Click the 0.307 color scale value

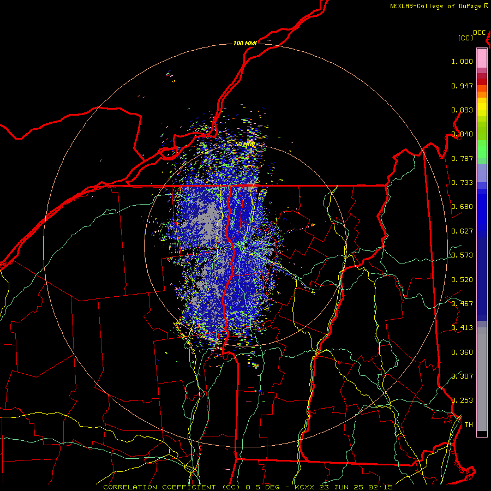462,376
